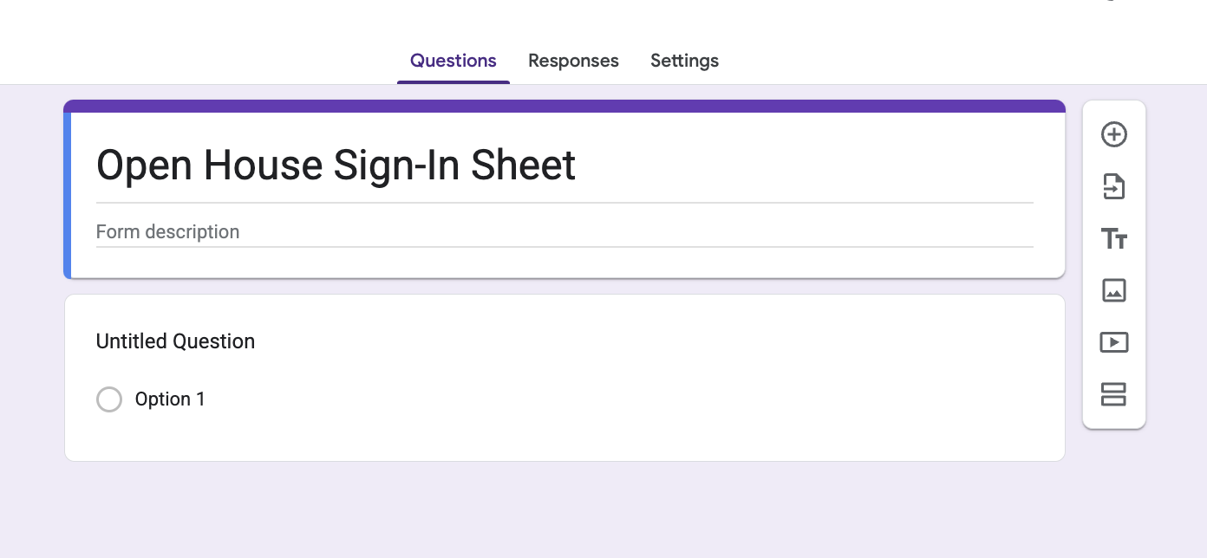Select the Untitled Question text
The image size is (1207, 558).
click(175, 341)
